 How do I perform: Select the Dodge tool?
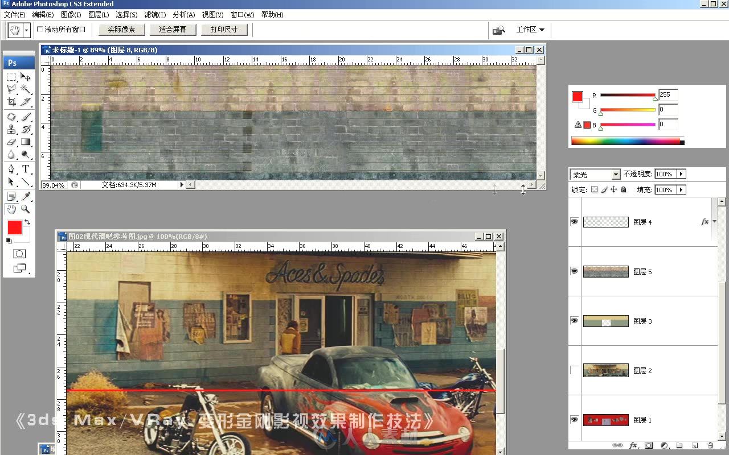pos(26,154)
